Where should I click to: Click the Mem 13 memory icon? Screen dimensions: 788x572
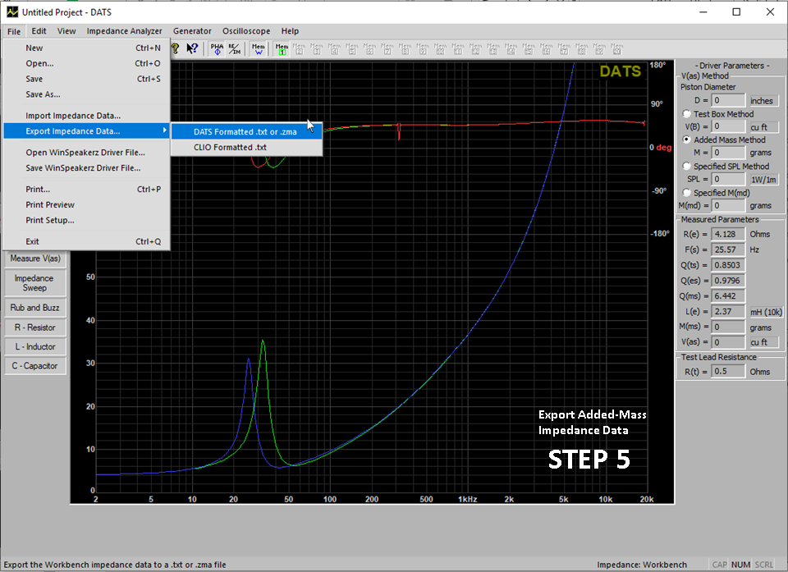coord(493,48)
